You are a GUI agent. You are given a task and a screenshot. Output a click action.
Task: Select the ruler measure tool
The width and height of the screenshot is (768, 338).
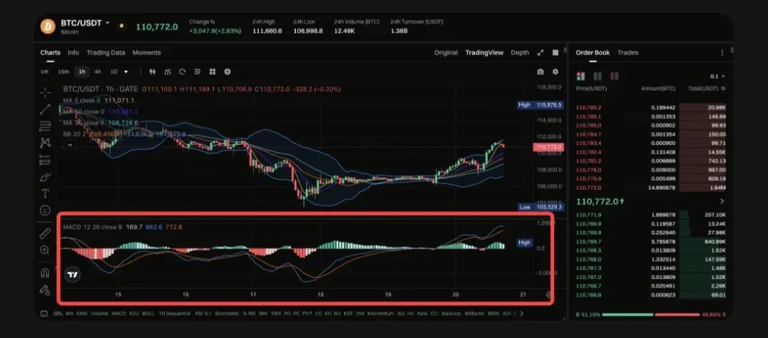click(45, 234)
